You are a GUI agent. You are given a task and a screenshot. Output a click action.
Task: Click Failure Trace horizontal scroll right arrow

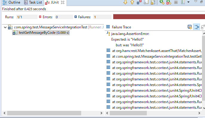[x=199, y=113]
